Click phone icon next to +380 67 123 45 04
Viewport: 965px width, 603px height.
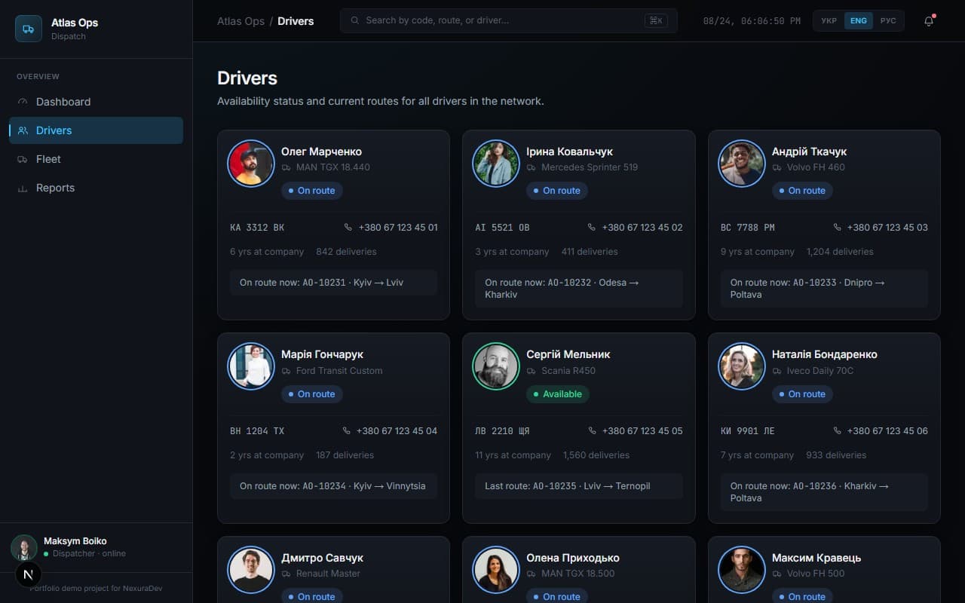pos(347,430)
